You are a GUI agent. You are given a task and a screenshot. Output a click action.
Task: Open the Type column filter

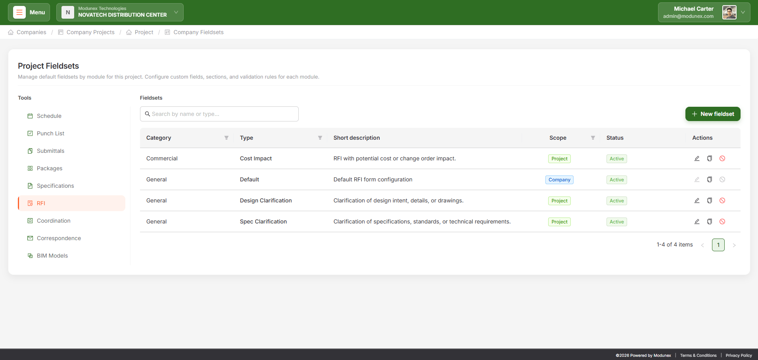[320, 138]
